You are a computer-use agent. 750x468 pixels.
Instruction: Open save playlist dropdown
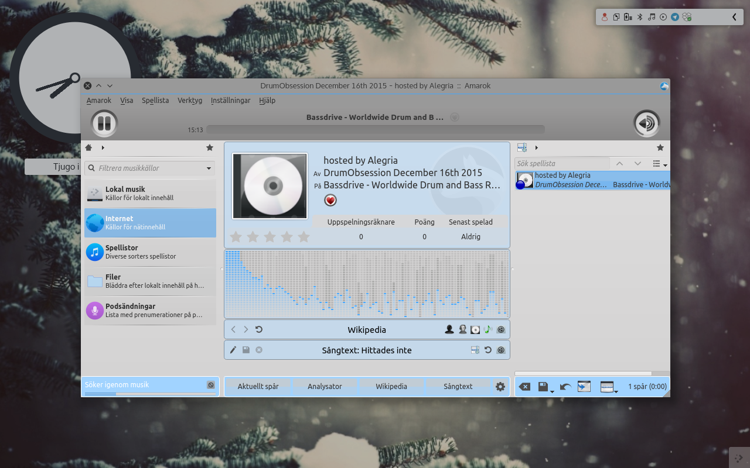point(546,387)
